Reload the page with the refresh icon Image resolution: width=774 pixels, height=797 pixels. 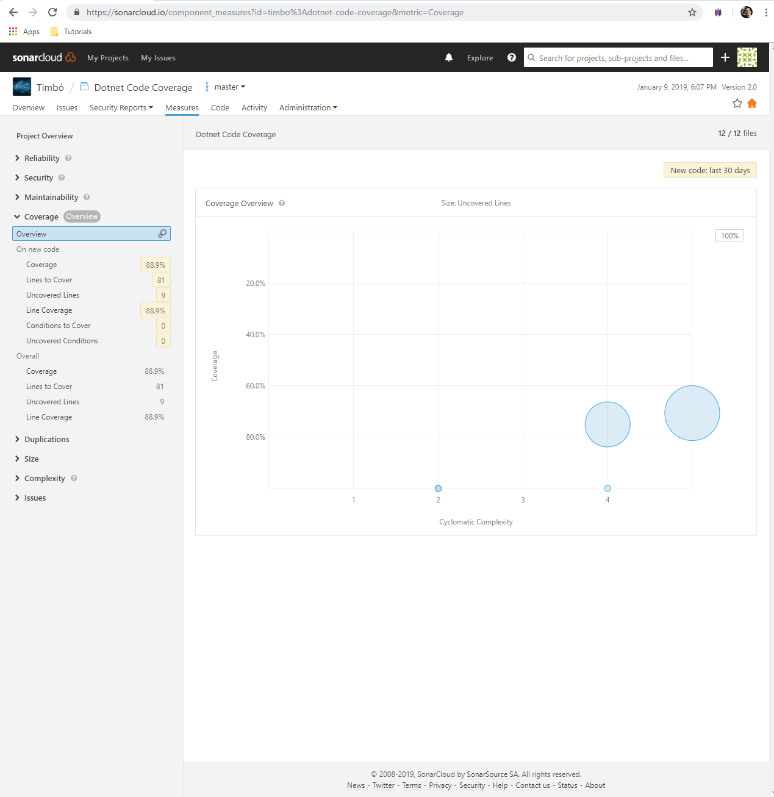click(52, 12)
